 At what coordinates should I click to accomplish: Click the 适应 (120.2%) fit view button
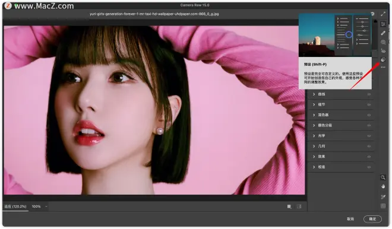coord(15,206)
